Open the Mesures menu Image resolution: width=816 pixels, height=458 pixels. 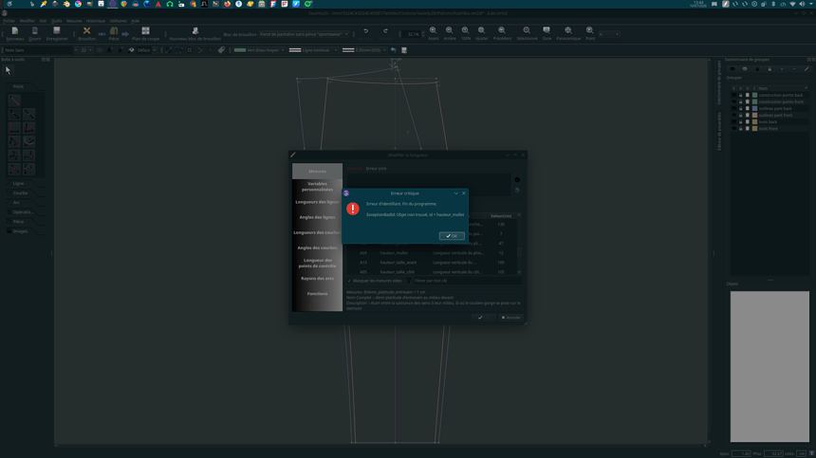click(74, 21)
